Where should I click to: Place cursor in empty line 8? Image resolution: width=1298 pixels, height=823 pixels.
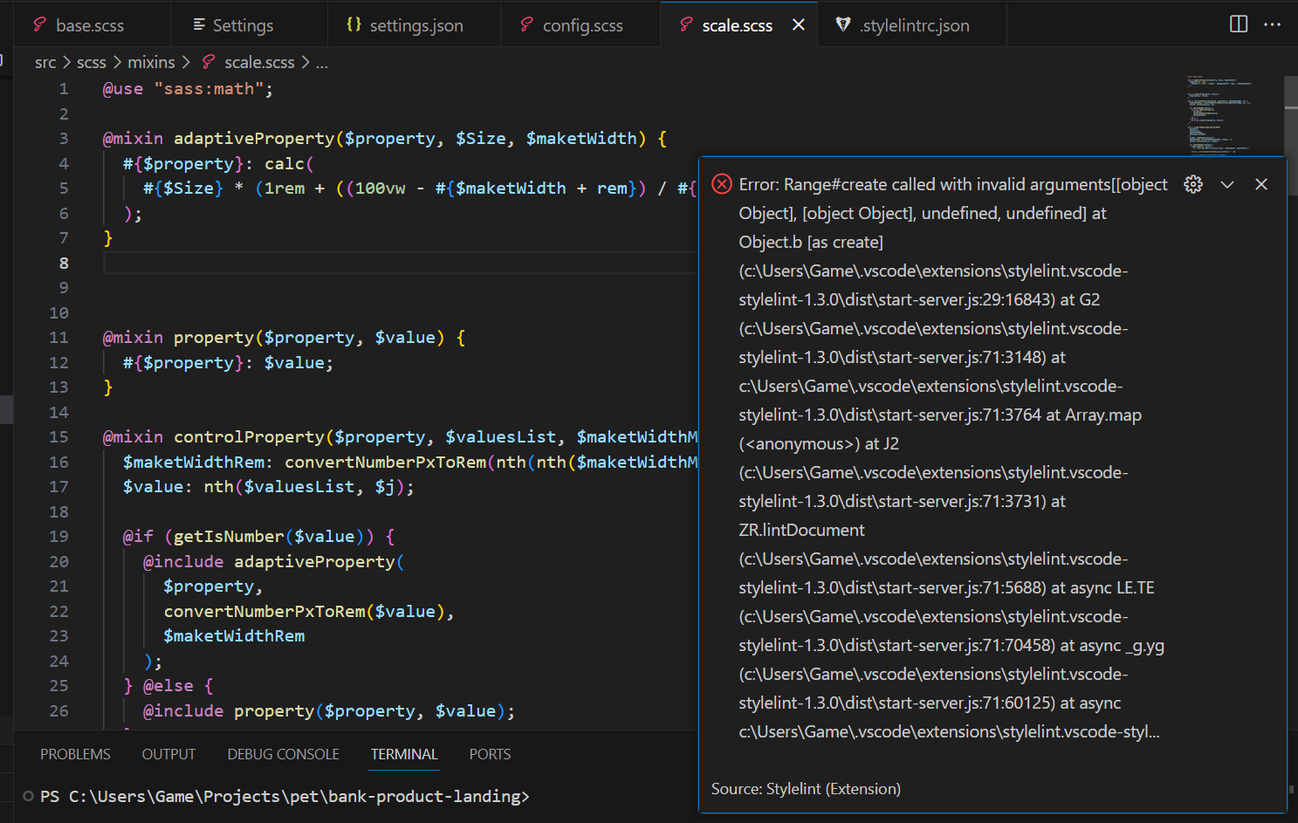(402, 263)
